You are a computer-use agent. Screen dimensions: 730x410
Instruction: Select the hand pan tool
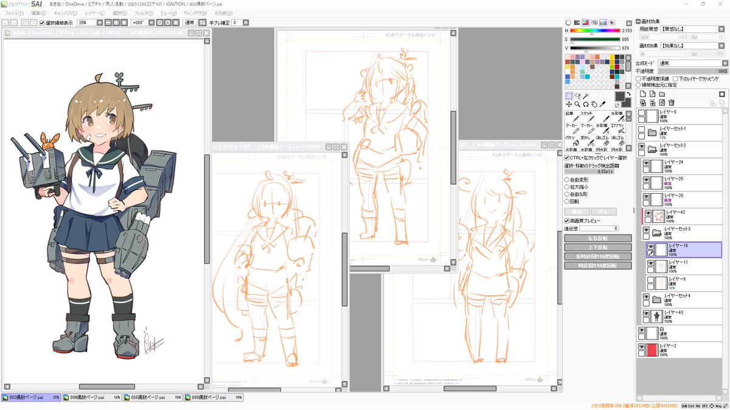pyautogui.click(x=594, y=104)
